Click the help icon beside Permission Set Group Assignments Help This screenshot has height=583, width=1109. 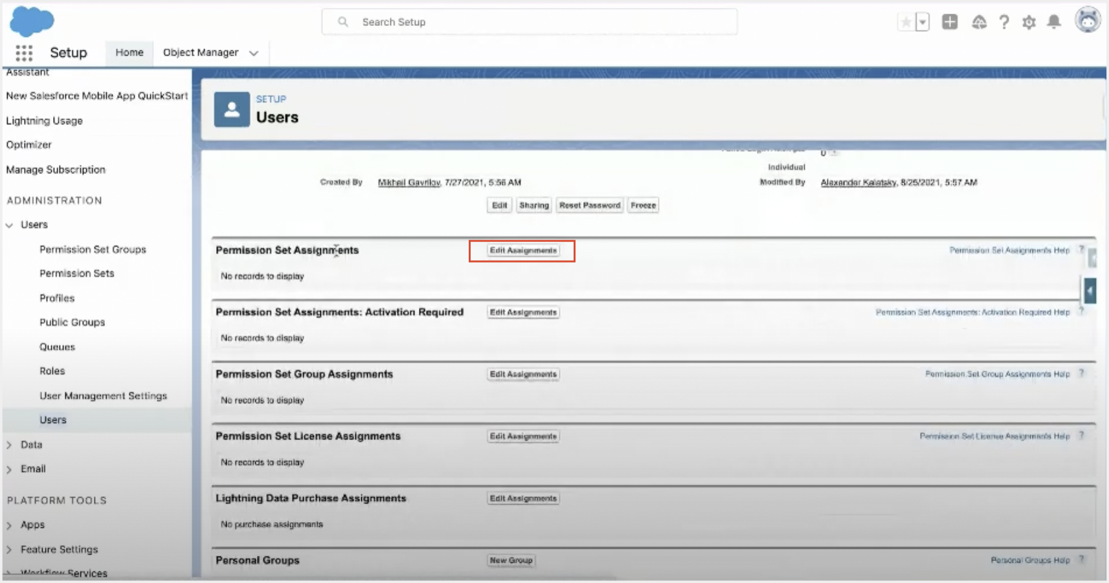pos(1081,374)
